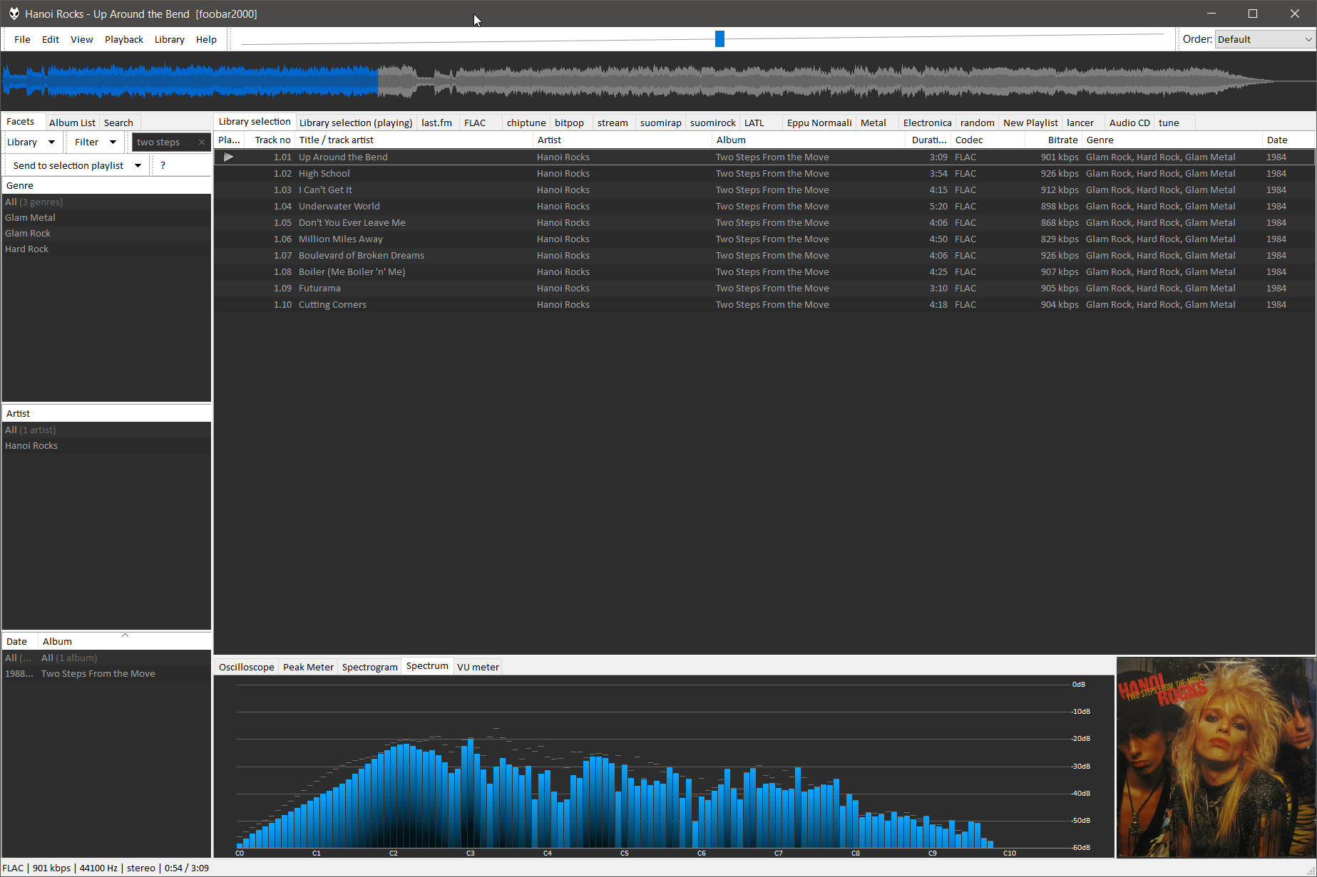Image resolution: width=1317 pixels, height=877 pixels.
Task: Switch to the Search tab
Action: 118,123
